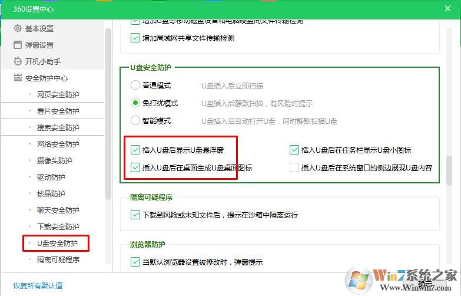Choose 免打扰模式 radio option
This screenshot has width=461, height=296.
135,103
